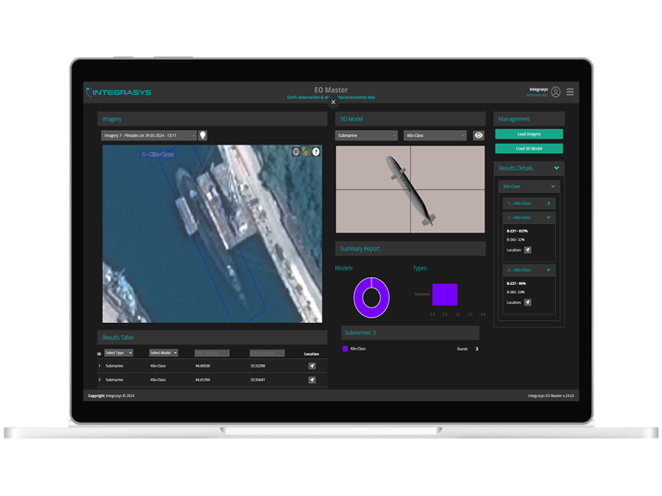The image size is (662, 496).
Task: Click the Load Imagery button
Action: pyautogui.click(x=528, y=134)
